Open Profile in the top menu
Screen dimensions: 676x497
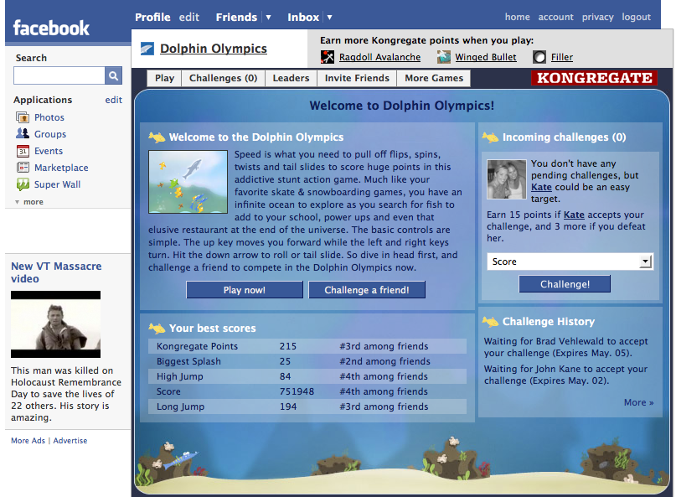[x=152, y=18]
